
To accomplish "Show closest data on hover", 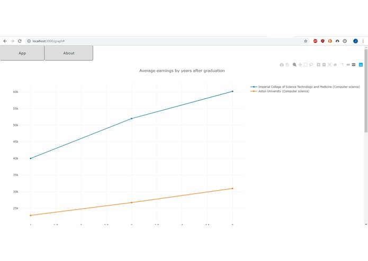I will tap(348, 64).
